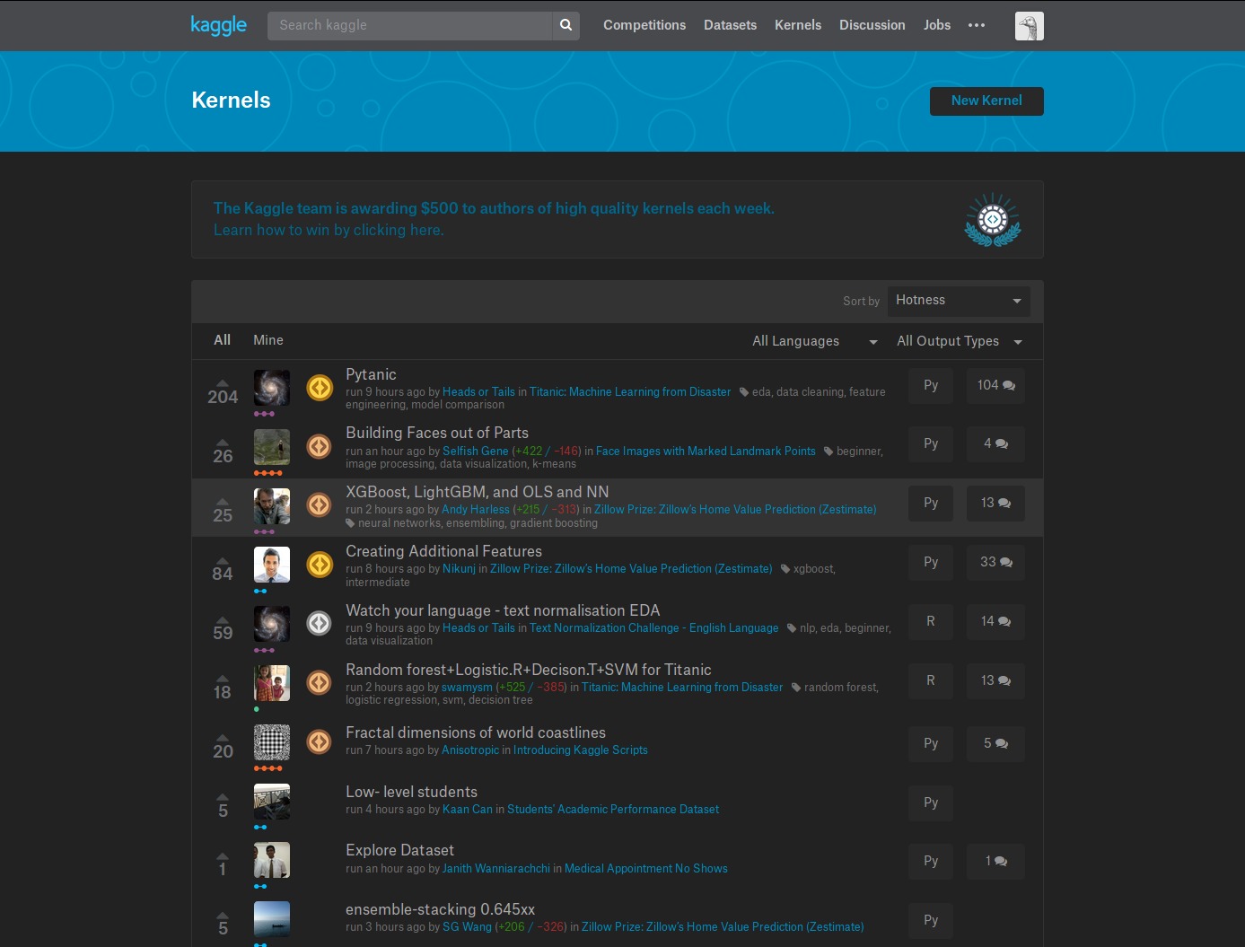The image size is (1245, 947).
Task: Upvote Low- level students kernel
Action: (223, 797)
